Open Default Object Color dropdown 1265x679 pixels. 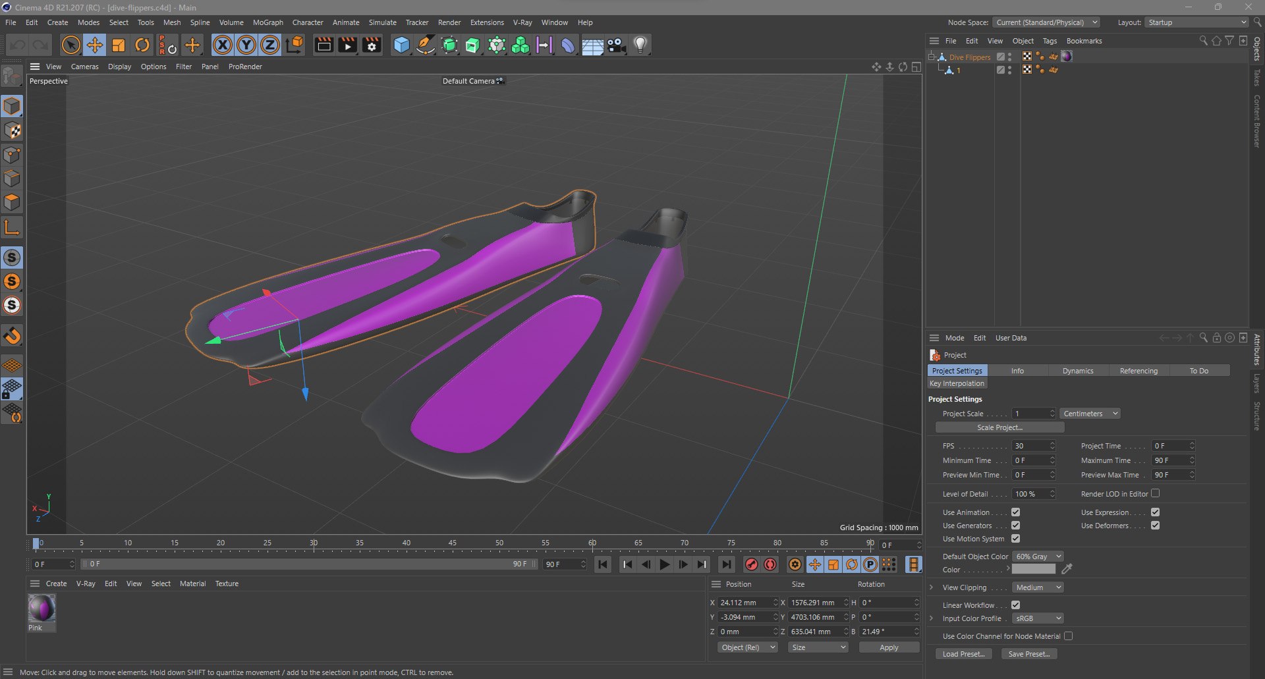click(1038, 557)
